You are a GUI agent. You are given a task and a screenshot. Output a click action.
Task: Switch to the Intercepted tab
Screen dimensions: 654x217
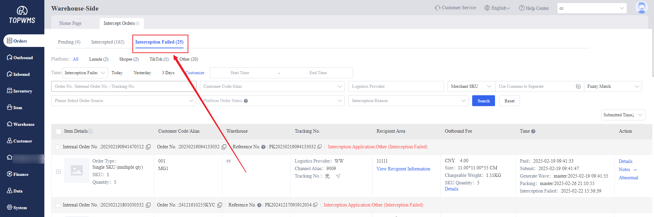[107, 42]
